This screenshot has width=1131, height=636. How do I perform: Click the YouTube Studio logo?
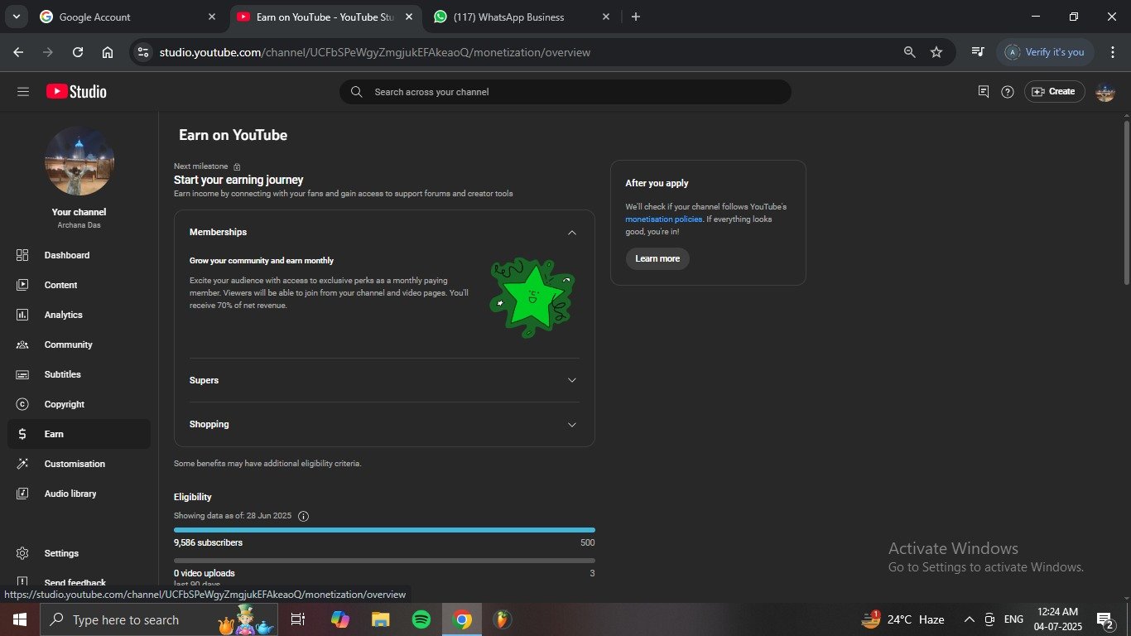(x=76, y=92)
